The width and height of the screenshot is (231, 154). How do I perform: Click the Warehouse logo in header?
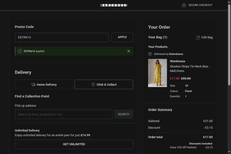114,5
